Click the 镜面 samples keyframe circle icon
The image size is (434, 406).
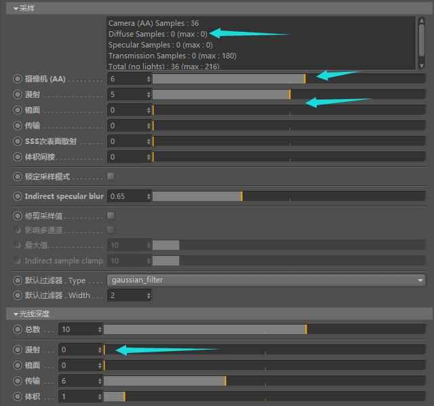tap(18, 110)
